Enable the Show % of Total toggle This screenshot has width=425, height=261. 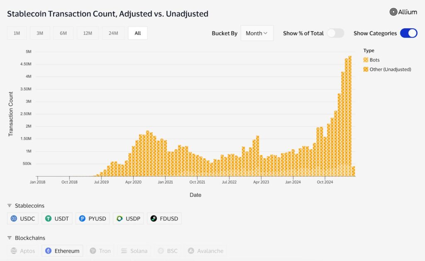click(x=335, y=33)
